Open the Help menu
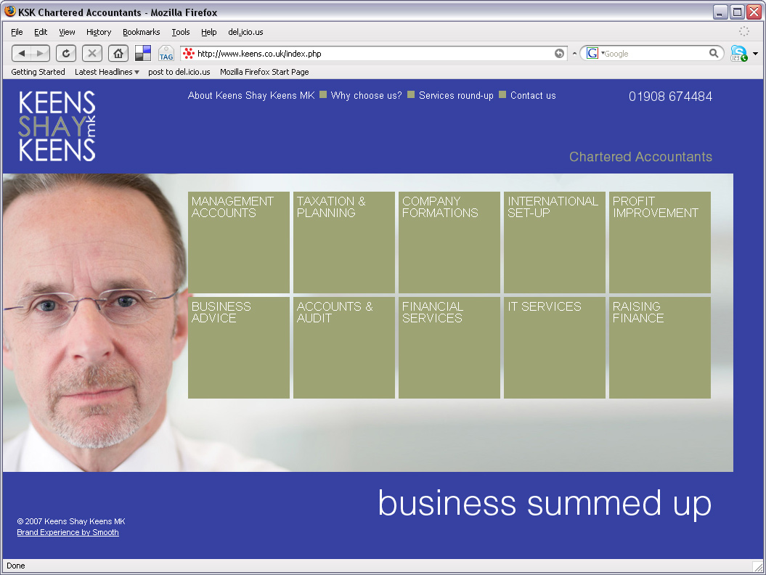The height and width of the screenshot is (575, 766). [x=208, y=32]
